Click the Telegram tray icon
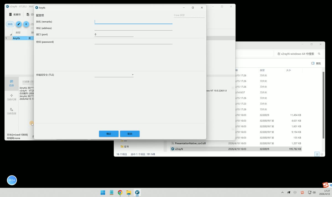The image size is (332, 197). coord(289,193)
